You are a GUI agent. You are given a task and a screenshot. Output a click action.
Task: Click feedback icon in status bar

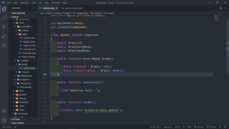pos(220,127)
